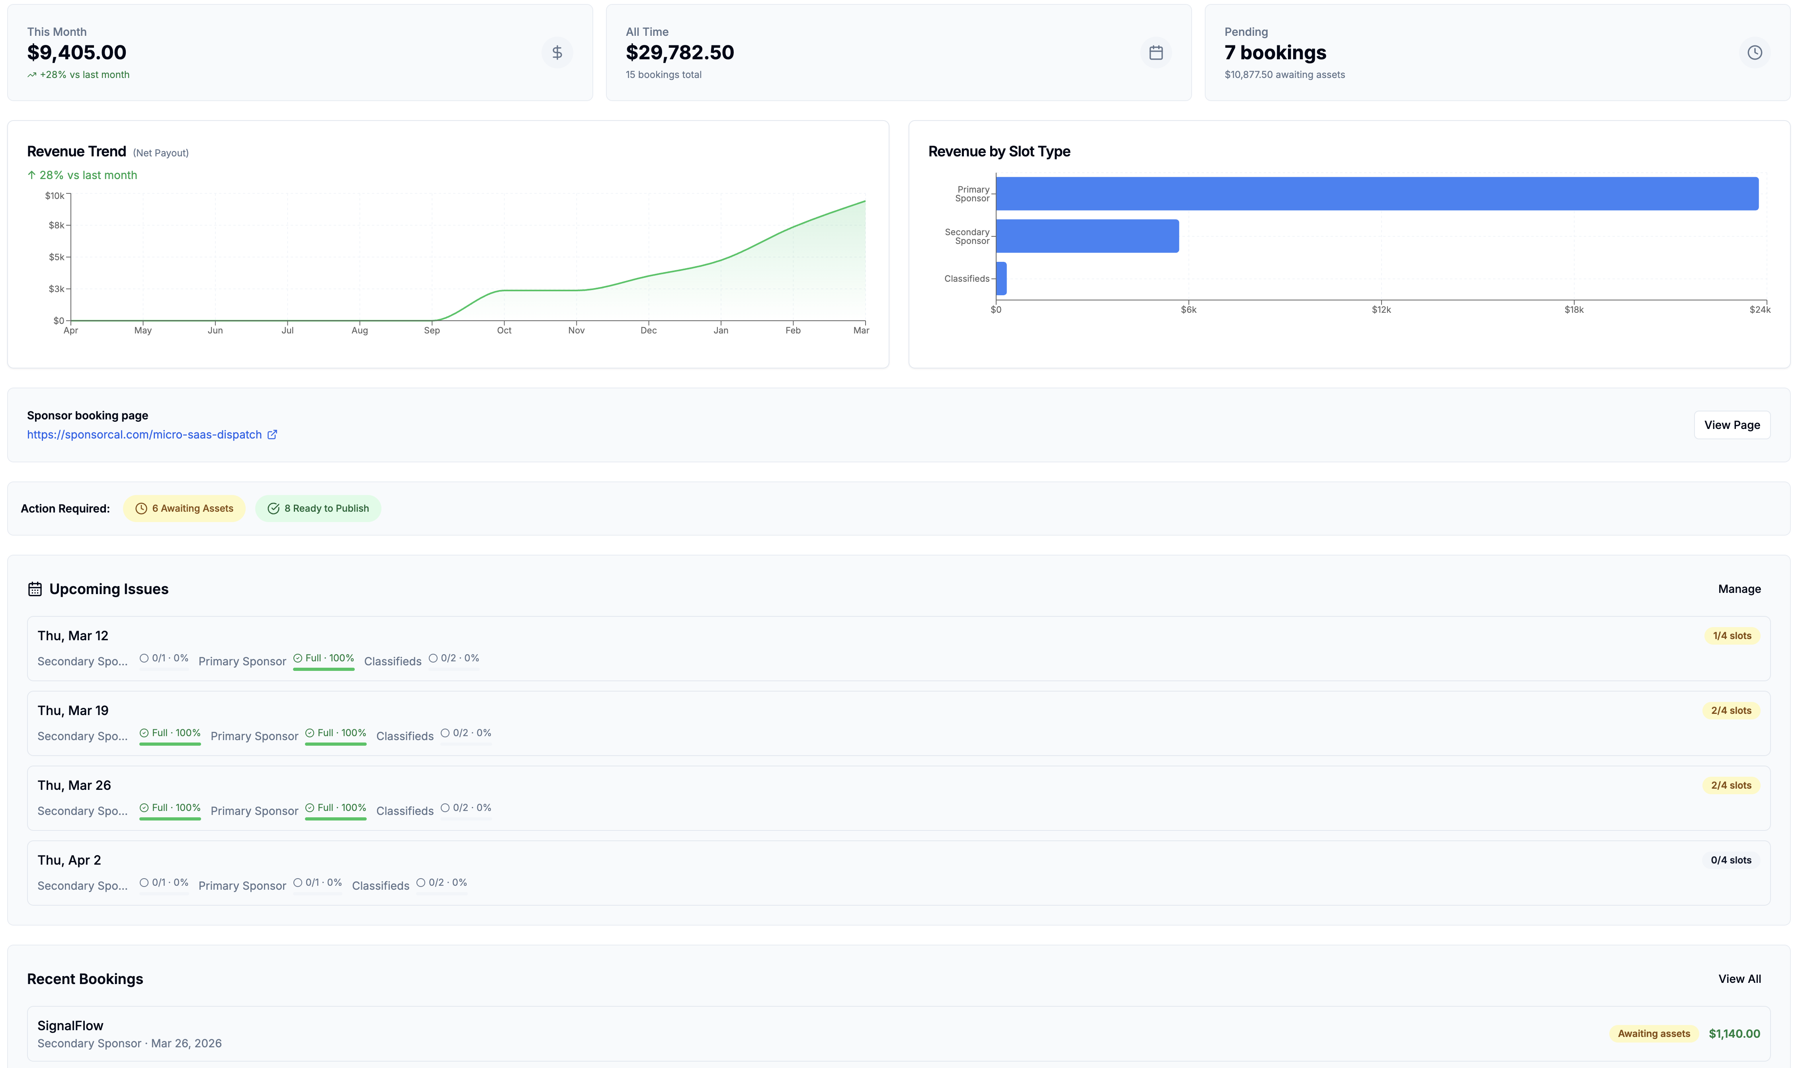Click the green up arrow by 28% vs last month
The image size is (1798, 1068).
click(x=32, y=175)
